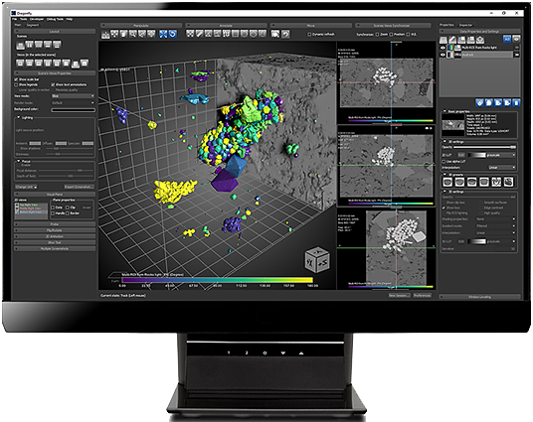Enable the Dynamic refresh checkbox
Viewport: 533px width, 422px height.
coord(309,35)
